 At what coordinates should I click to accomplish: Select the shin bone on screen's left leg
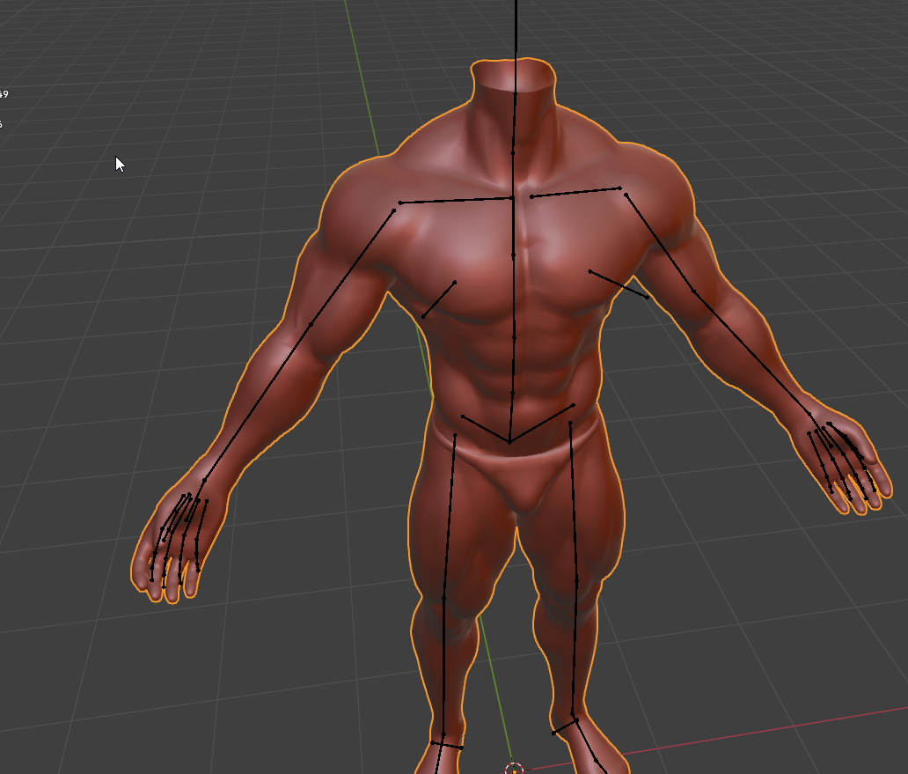pos(443,667)
